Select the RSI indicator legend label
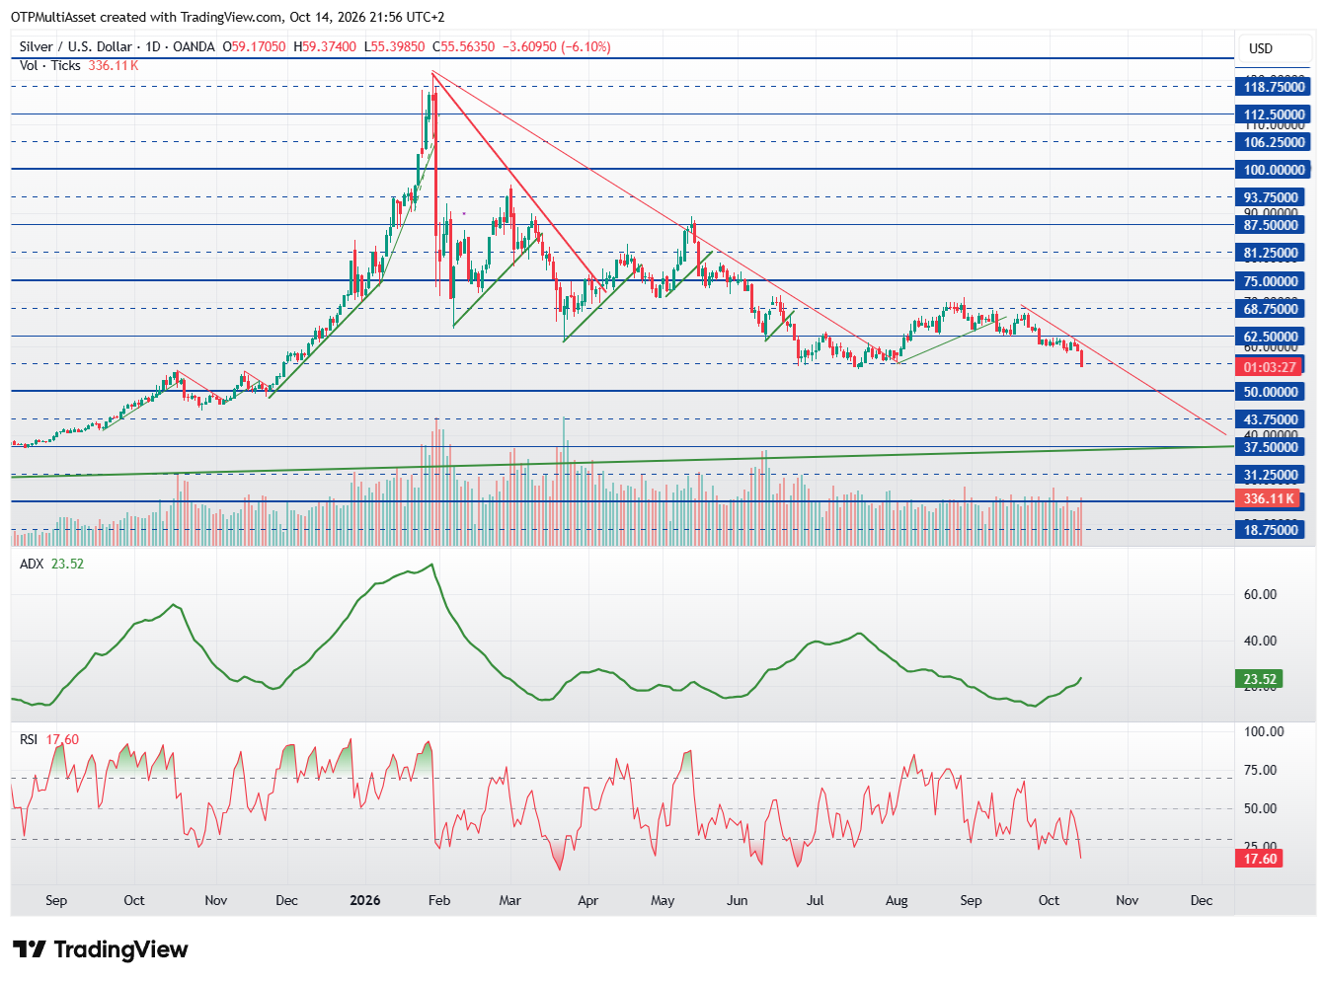The width and height of the screenshot is (1327, 983). (x=29, y=739)
